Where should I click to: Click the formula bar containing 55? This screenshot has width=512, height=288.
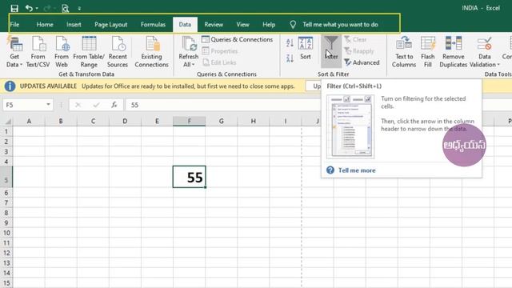point(222,105)
